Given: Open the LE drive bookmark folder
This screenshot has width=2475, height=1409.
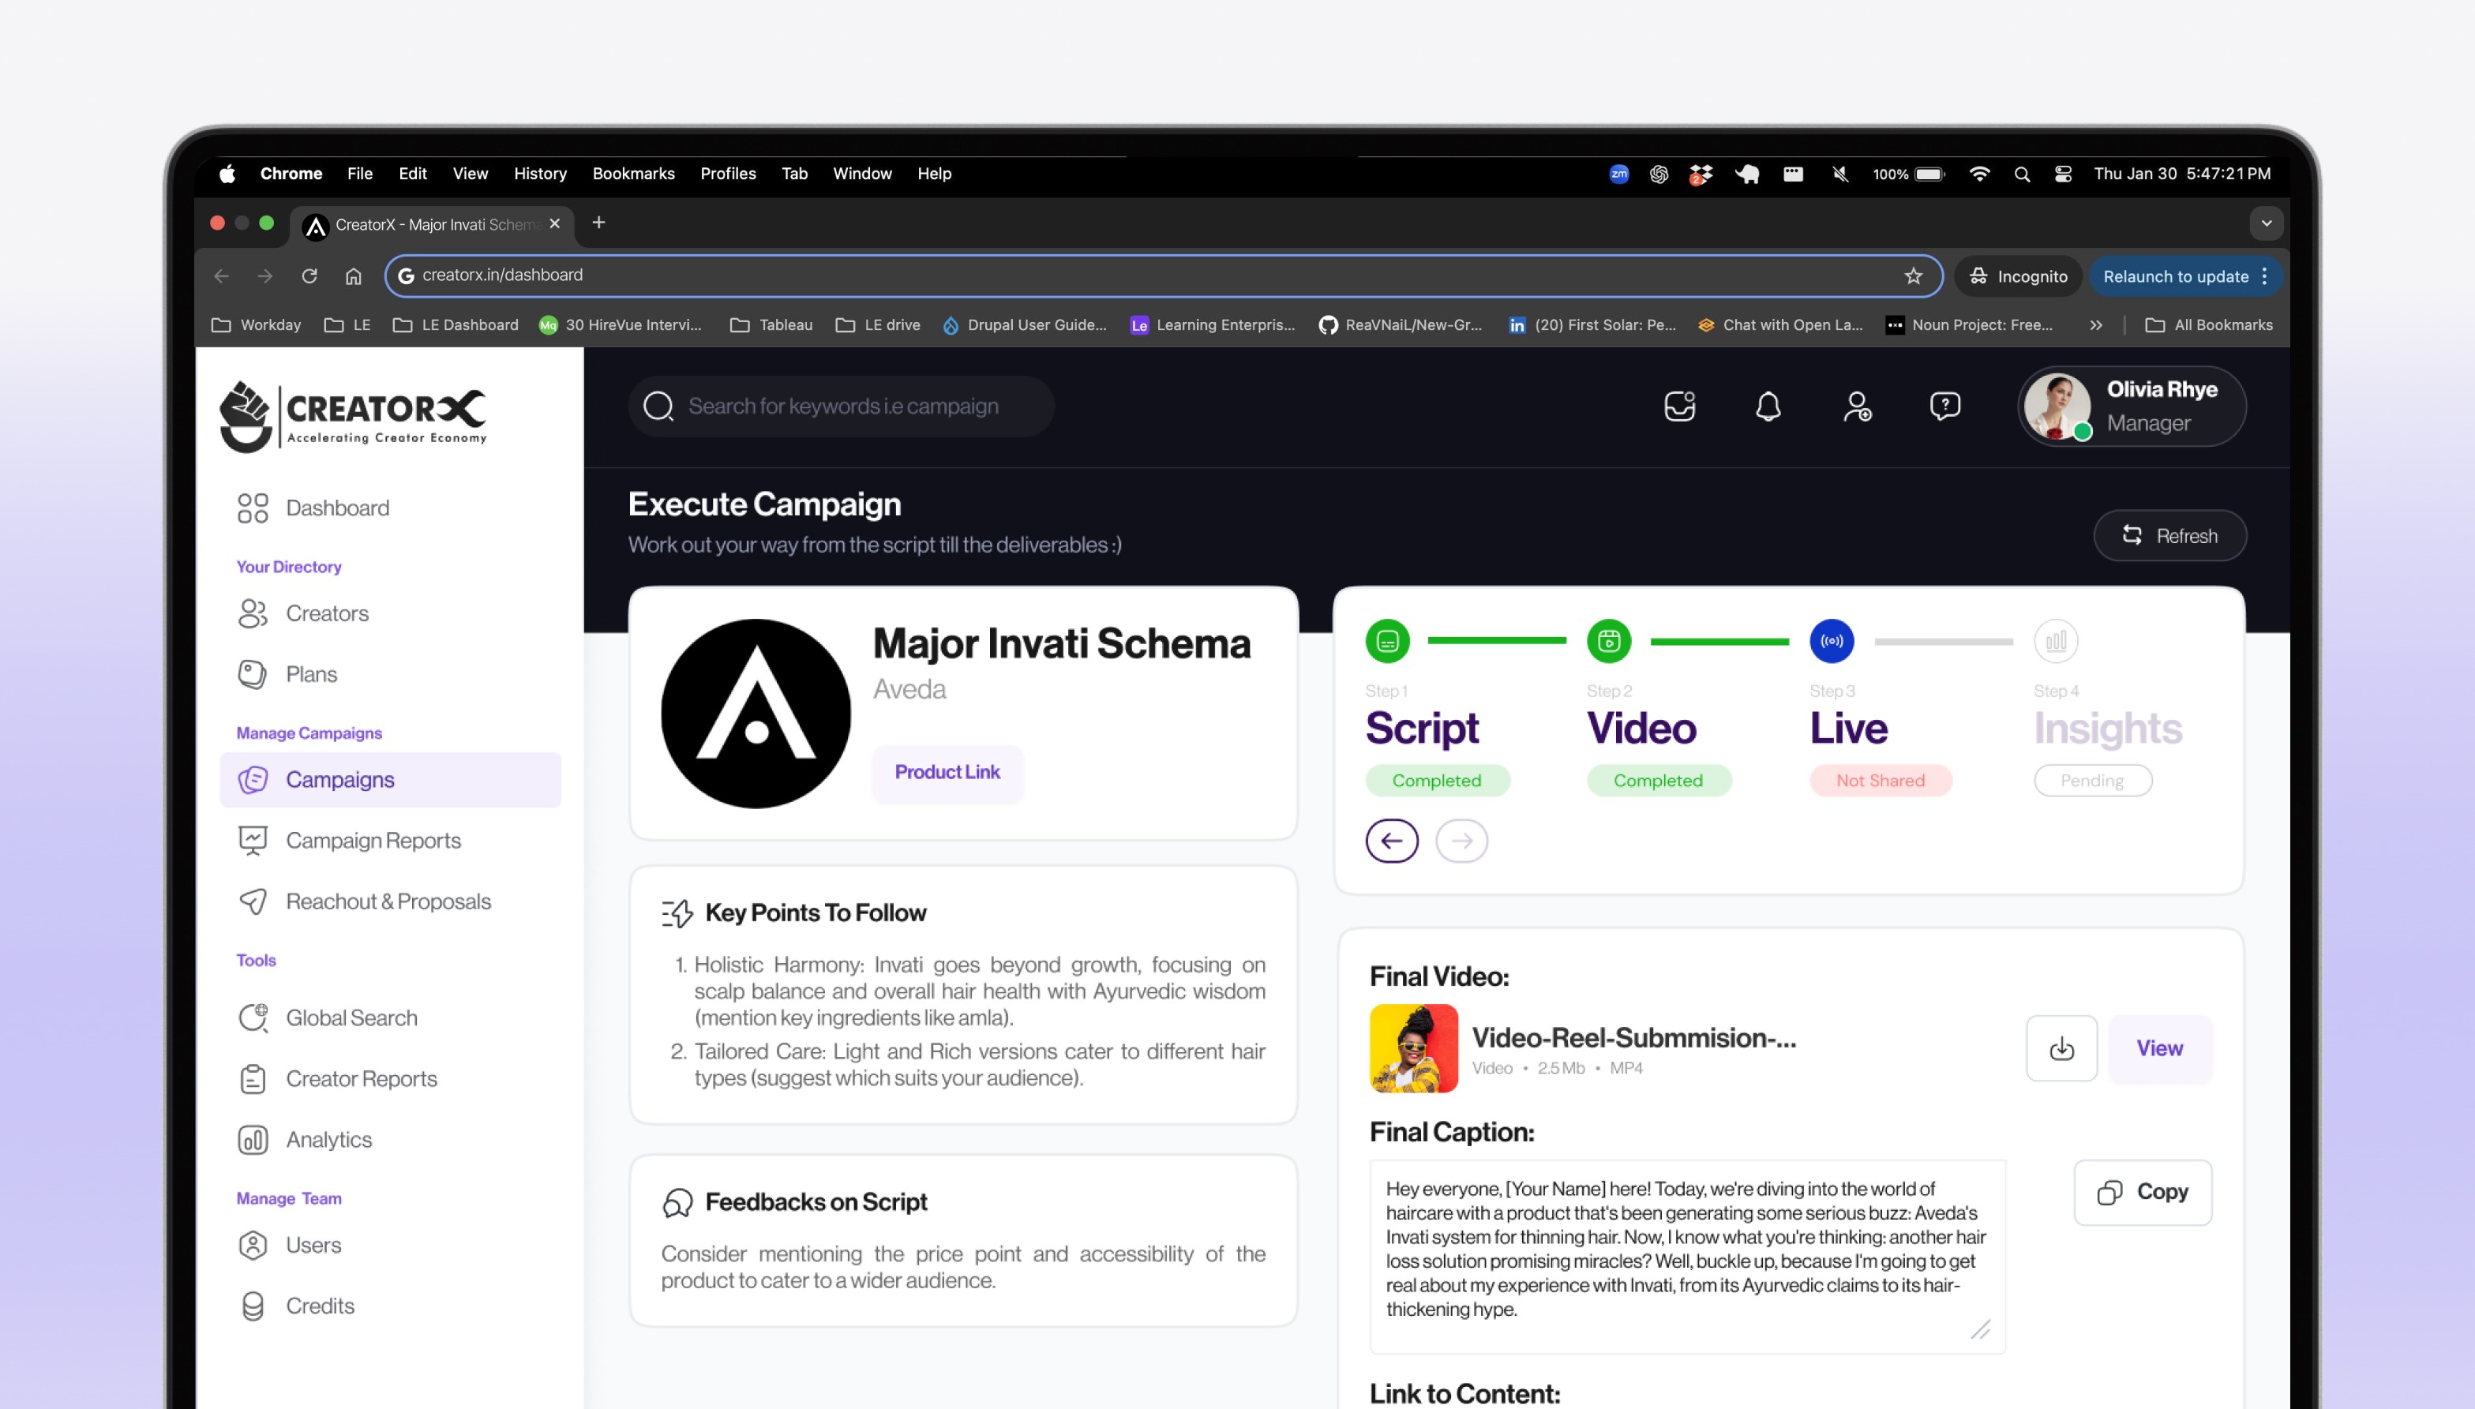Looking at the screenshot, I should [878, 325].
